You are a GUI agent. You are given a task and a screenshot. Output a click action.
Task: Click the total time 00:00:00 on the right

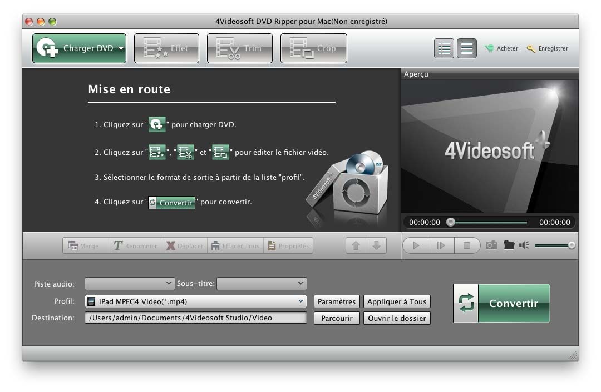pyautogui.click(x=555, y=222)
